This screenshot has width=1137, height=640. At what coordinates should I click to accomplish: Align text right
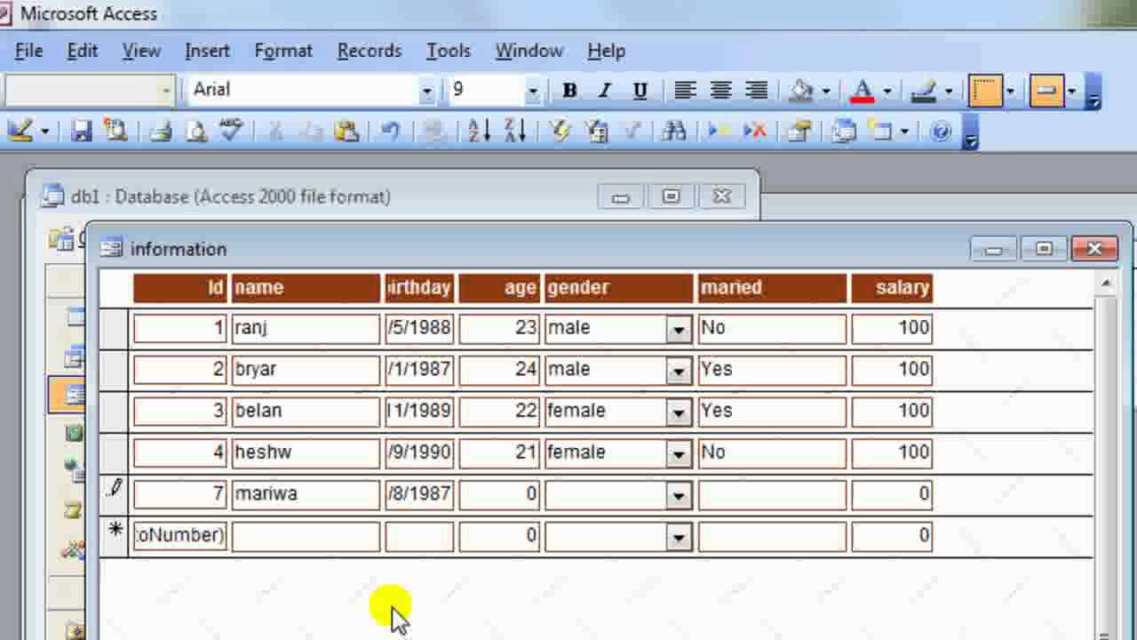pos(756,91)
